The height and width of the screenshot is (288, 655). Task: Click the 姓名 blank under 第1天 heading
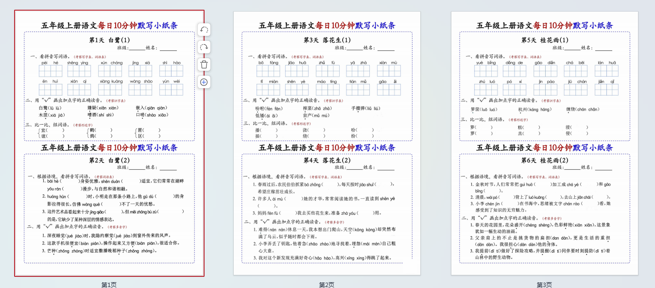pyautogui.click(x=169, y=48)
